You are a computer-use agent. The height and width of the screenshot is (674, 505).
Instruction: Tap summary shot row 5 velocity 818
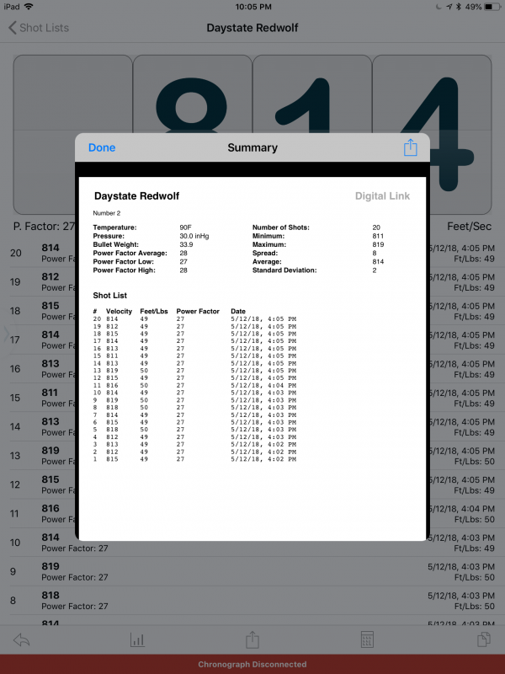pyautogui.click(x=194, y=430)
